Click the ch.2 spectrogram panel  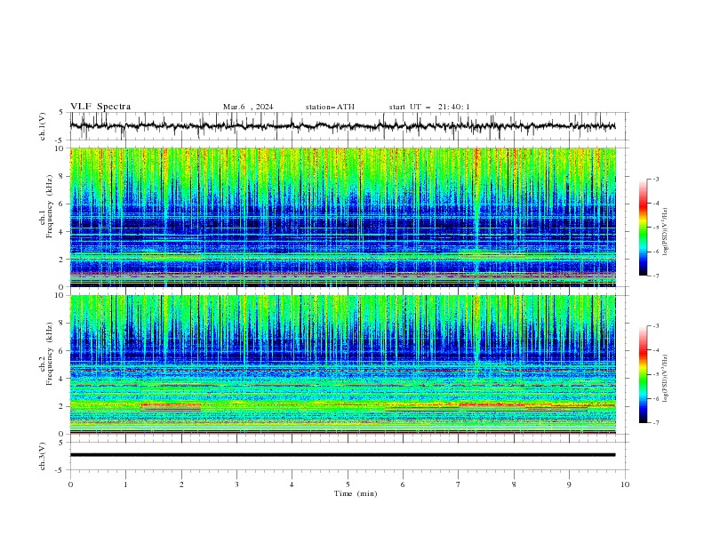coord(342,364)
